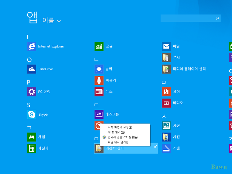Open the teal 사진 photos app icon
This screenshot has height=174, width=232.
[x=166, y=126]
